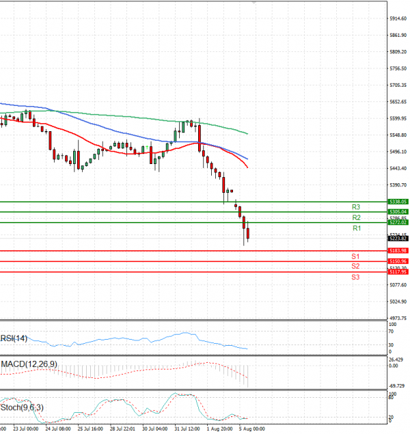Click the 5705.35 price axis value
Image resolution: width=410 pixels, height=434 pixels.
tap(398, 85)
